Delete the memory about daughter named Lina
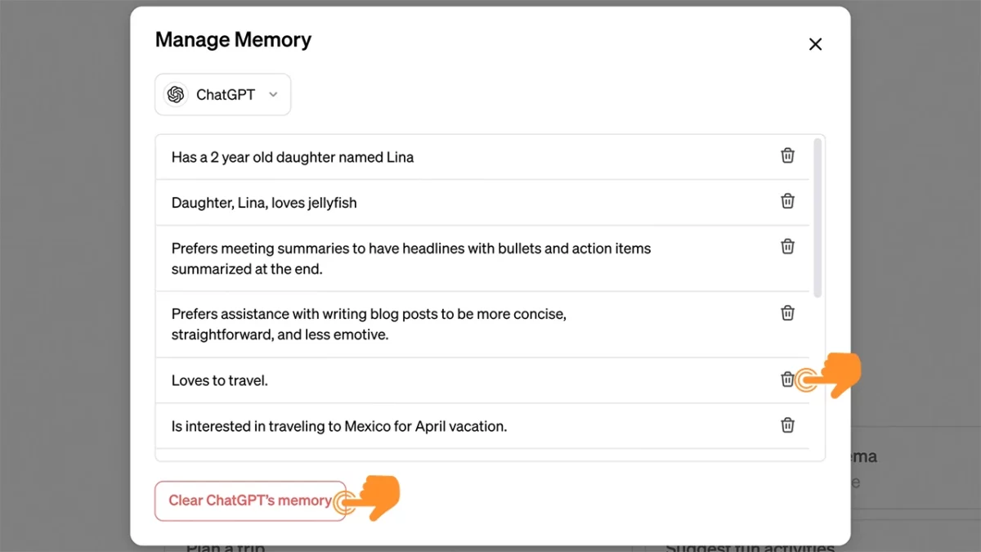This screenshot has width=981, height=552. [787, 155]
